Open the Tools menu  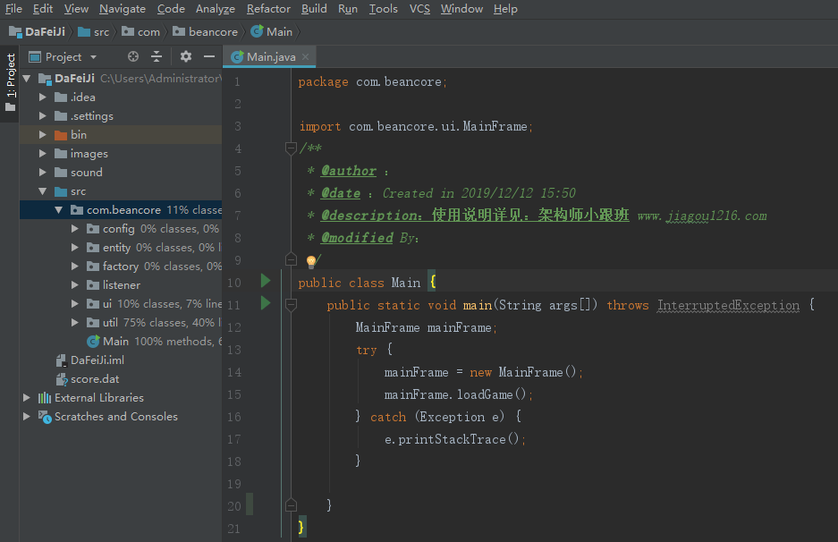click(383, 9)
